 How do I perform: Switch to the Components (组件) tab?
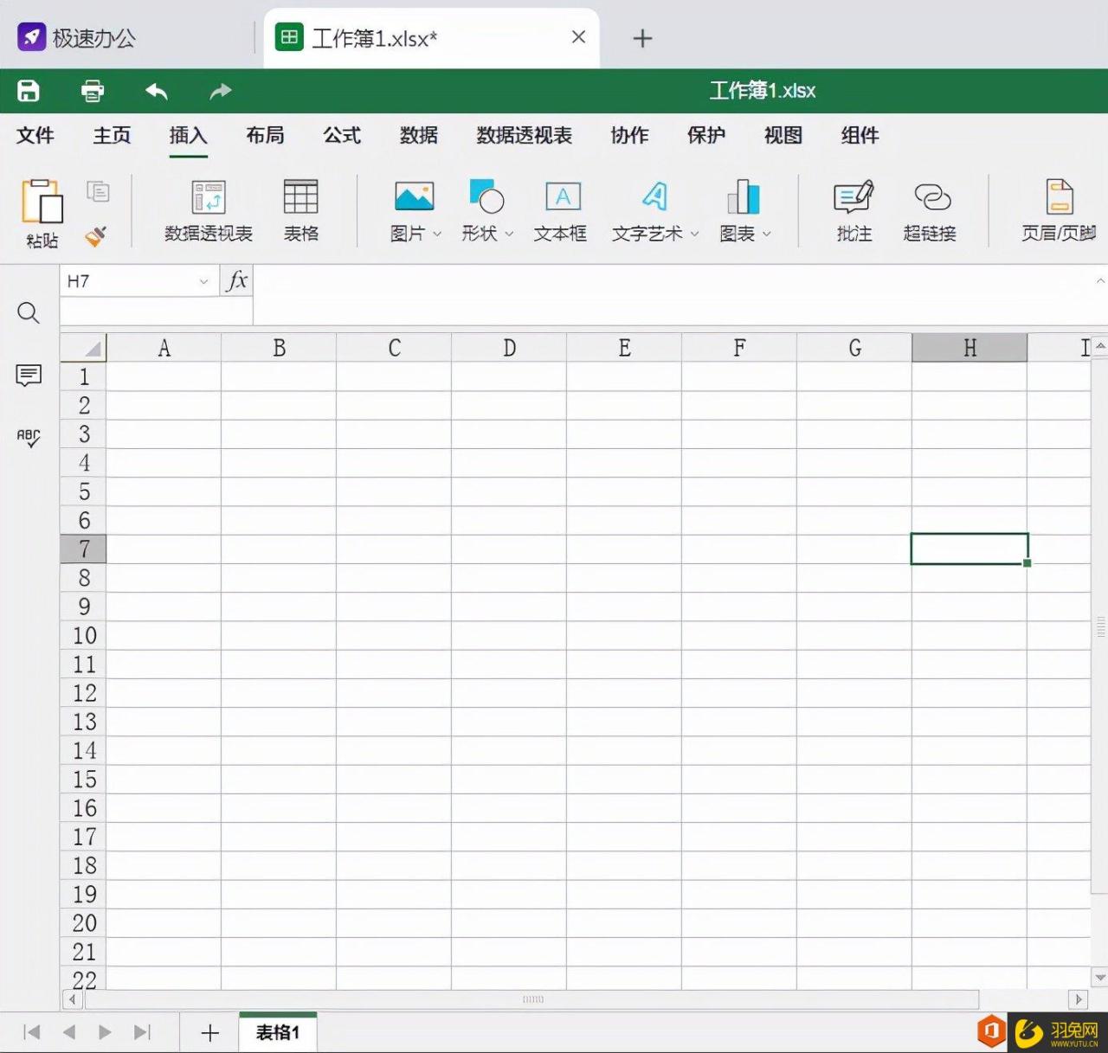pyautogui.click(x=860, y=135)
